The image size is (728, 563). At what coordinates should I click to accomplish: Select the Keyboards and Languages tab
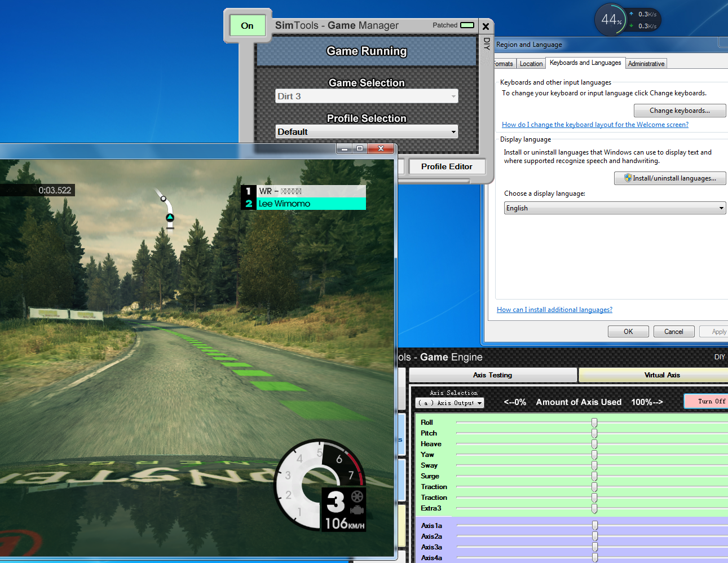pos(585,63)
